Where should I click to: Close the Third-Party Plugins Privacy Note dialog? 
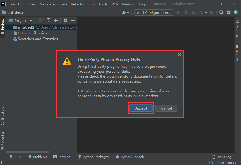click(179, 55)
